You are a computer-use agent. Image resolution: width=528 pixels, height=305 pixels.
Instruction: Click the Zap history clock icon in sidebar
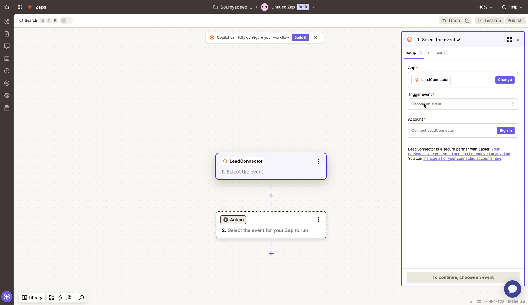pos(7,71)
